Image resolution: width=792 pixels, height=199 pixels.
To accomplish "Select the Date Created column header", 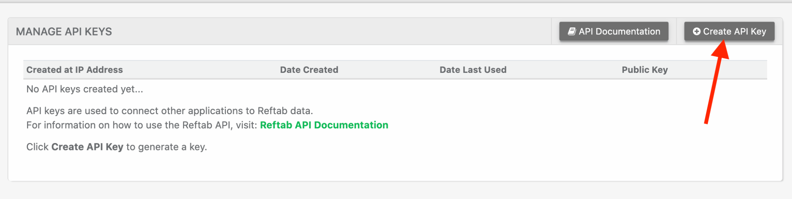I will [x=309, y=70].
